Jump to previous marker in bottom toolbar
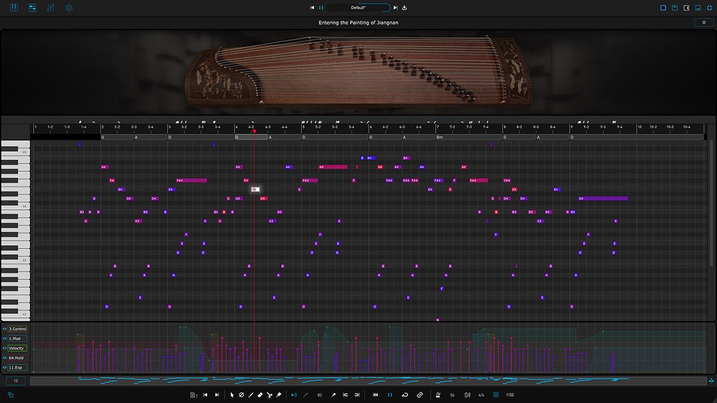 [205, 395]
